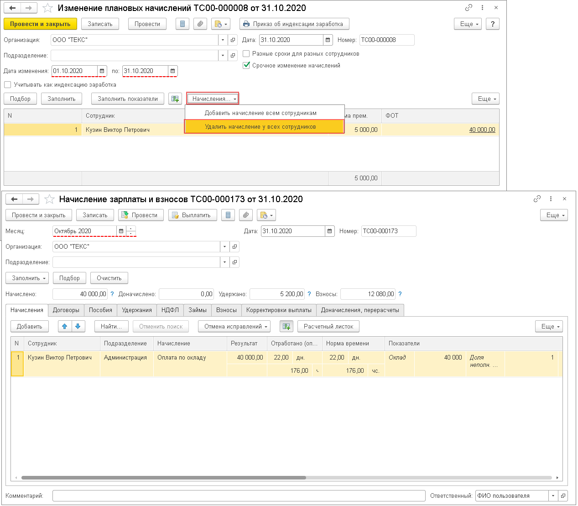Click into the 'Комментарий' input field
Screen dimensions: 578x506
click(x=239, y=496)
